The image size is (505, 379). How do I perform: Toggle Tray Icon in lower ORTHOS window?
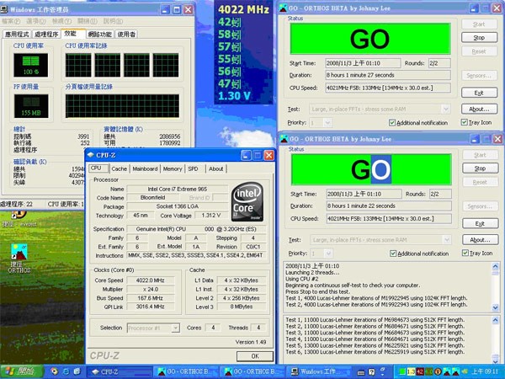pos(465,254)
